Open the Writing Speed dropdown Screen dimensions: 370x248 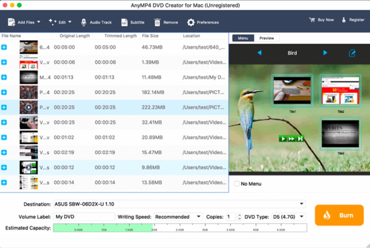point(178,217)
